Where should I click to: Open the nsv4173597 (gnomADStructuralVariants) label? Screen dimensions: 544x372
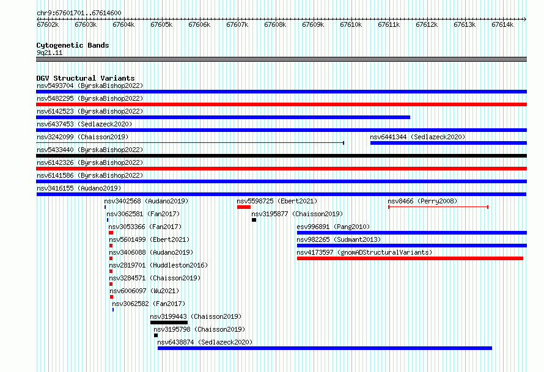click(364, 252)
